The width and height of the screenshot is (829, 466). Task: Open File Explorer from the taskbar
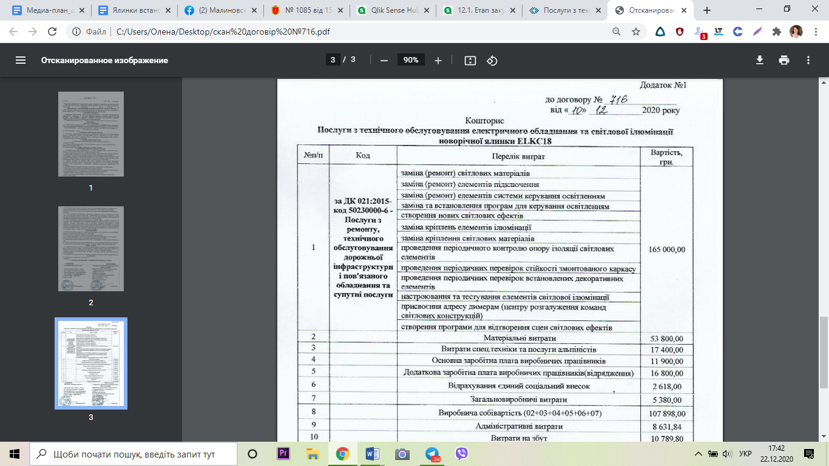(x=313, y=453)
